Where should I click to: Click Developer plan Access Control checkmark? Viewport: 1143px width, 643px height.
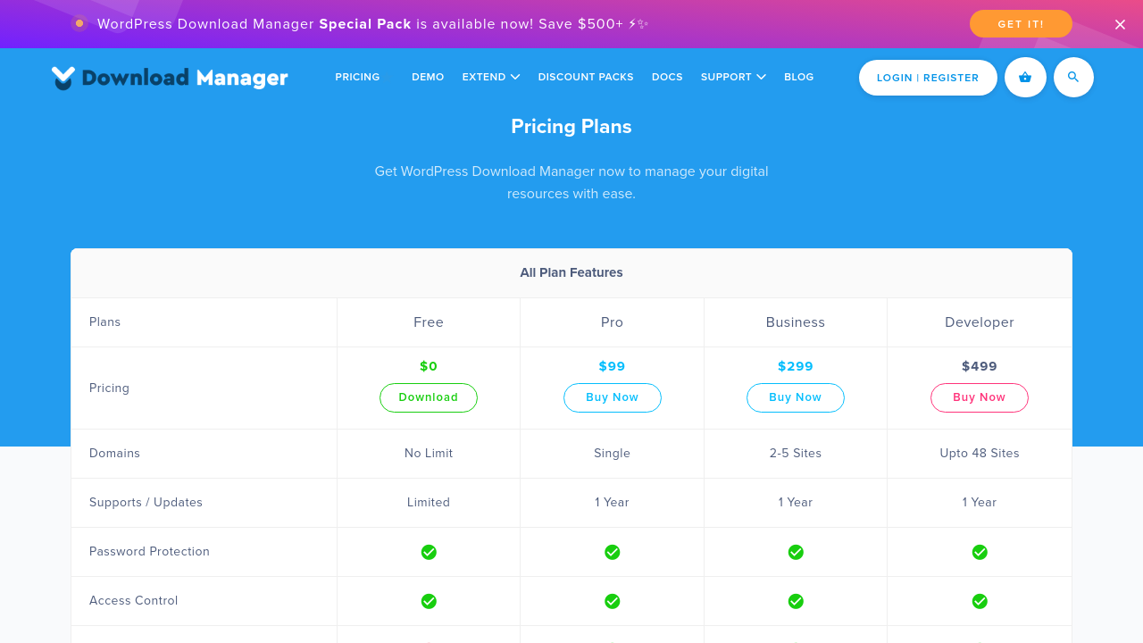(x=980, y=601)
